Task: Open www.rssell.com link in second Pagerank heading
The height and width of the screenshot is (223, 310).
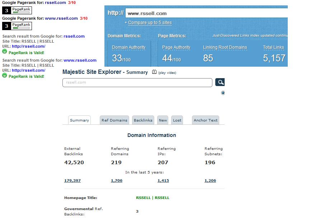Action: pyautogui.click(x=61, y=18)
